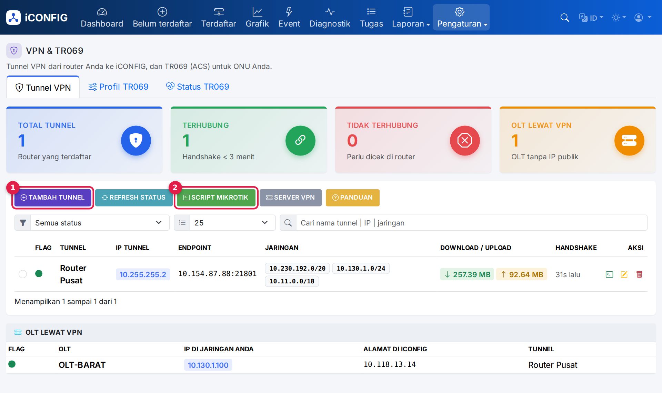Click the Tidak Terhubung cross icon
The height and width of the screenshot is (393, 662).
(465, 140)
